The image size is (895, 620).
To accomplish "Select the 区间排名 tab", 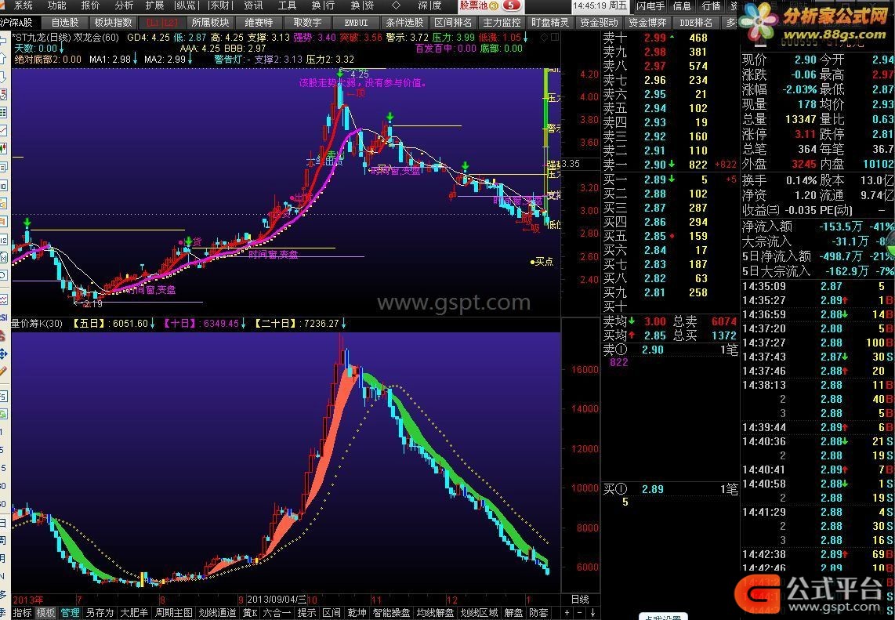I will pos(453,23).
